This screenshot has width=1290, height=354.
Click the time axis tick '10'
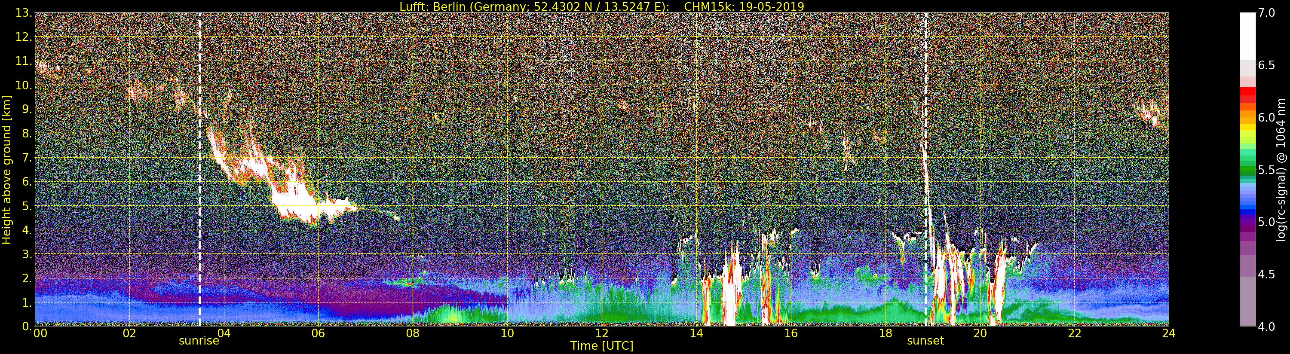click(x=507, y=333)
